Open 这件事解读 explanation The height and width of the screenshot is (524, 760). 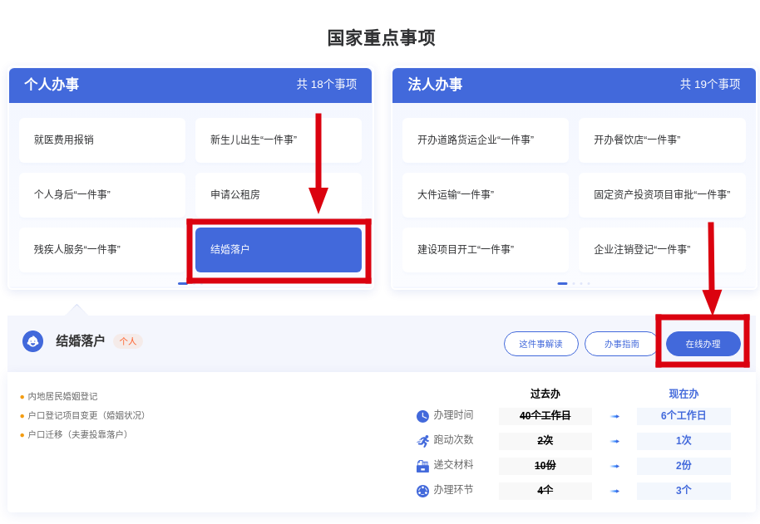click(540, 344)
